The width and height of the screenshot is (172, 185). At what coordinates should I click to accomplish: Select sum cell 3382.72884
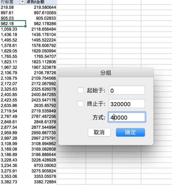pos(41,182)
